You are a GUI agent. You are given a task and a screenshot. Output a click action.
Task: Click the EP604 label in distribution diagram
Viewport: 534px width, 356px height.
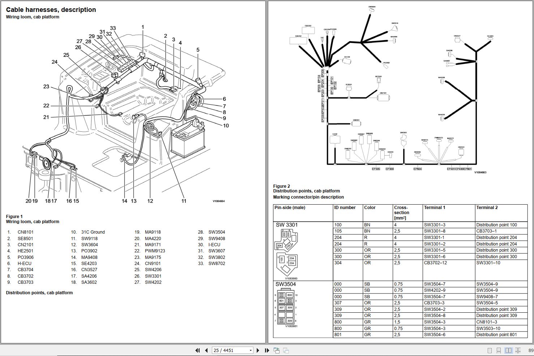pyautogui.click(x=418, y=169)
